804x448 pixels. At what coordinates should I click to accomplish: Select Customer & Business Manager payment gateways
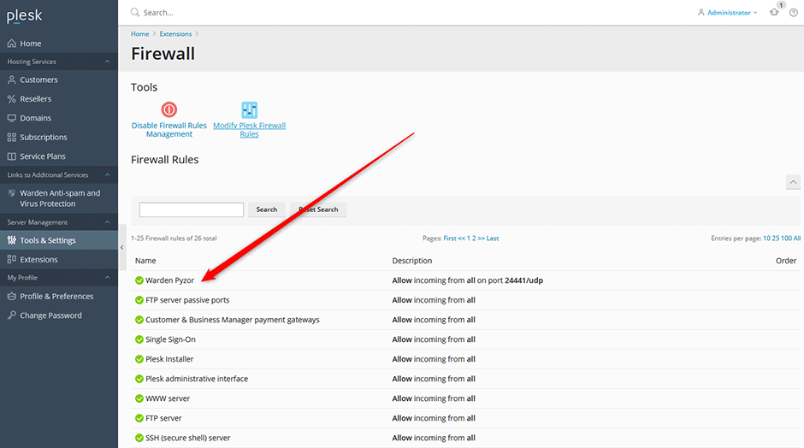pos(233,320)
